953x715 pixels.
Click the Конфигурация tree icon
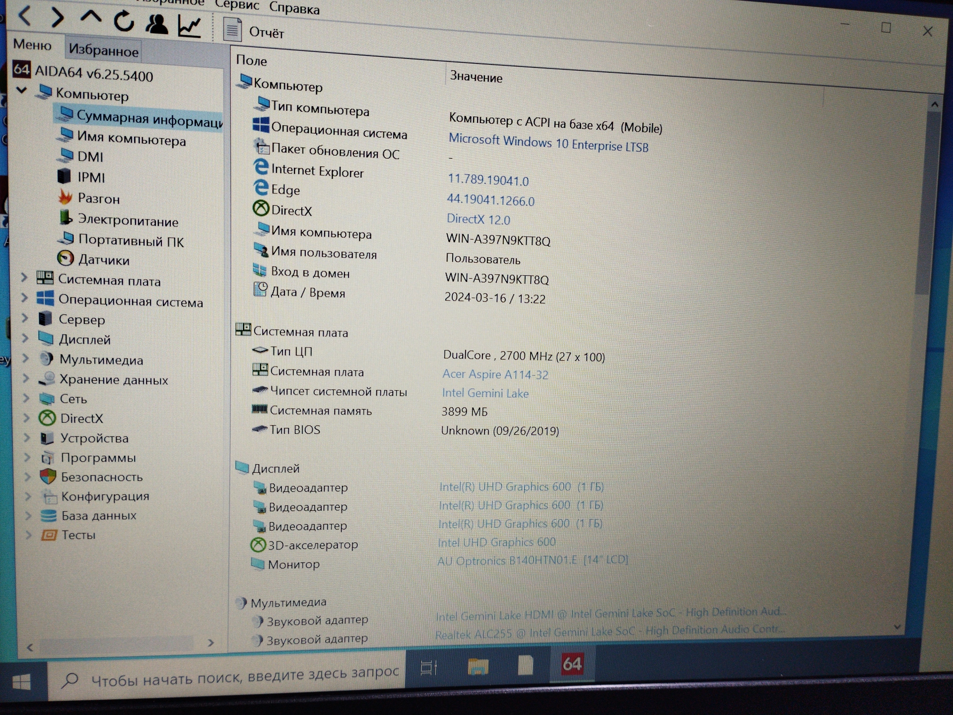pyautogui.click(x=49, y=496)
